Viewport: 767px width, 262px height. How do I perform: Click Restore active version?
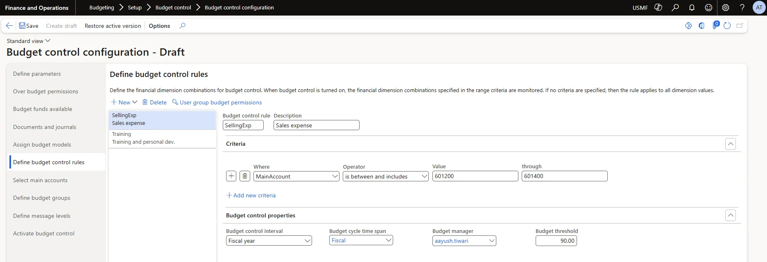113,26
